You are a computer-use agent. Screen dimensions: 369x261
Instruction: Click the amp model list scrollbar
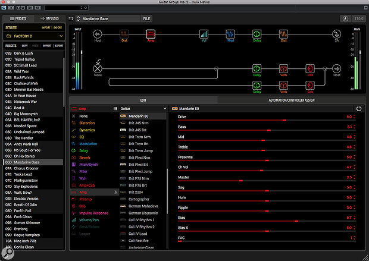point(167,191)
